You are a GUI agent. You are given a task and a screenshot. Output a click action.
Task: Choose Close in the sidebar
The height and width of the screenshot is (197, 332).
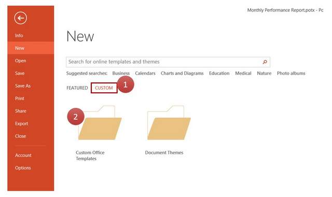31,136
